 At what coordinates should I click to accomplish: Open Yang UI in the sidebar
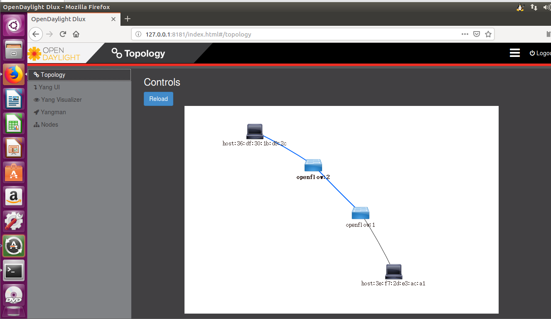(49, 87)
